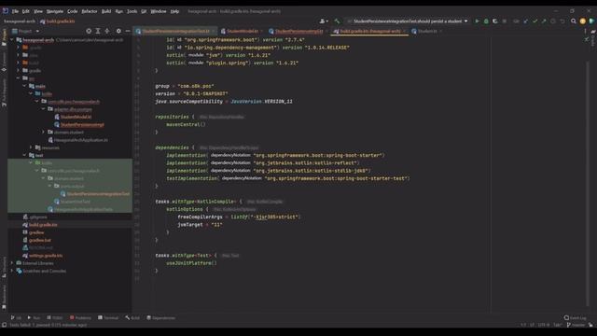Click the Rollback undo icon
This screenshot has width=597, height=336.
click(x=562, y=21)
